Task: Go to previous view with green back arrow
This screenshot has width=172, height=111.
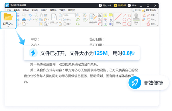Action: [36, 15]
